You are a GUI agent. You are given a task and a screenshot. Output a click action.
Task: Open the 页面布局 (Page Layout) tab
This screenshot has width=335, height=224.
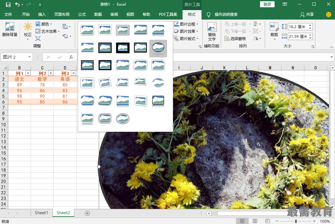click(62, 14)
